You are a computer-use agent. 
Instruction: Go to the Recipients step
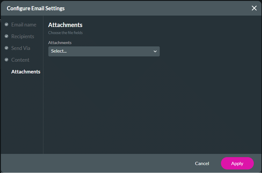point(23,36)
